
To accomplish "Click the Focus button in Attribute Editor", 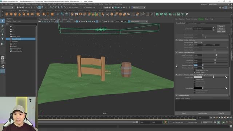I will (x=221, y=26).
